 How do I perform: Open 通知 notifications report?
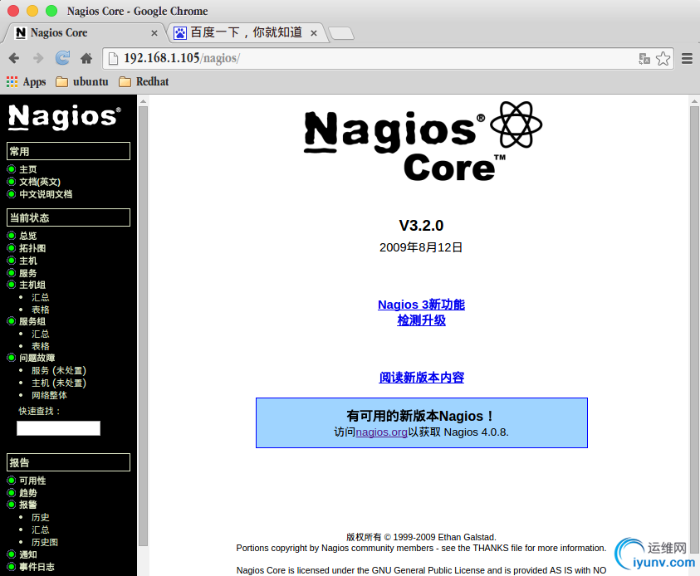(x=28, y=554)
